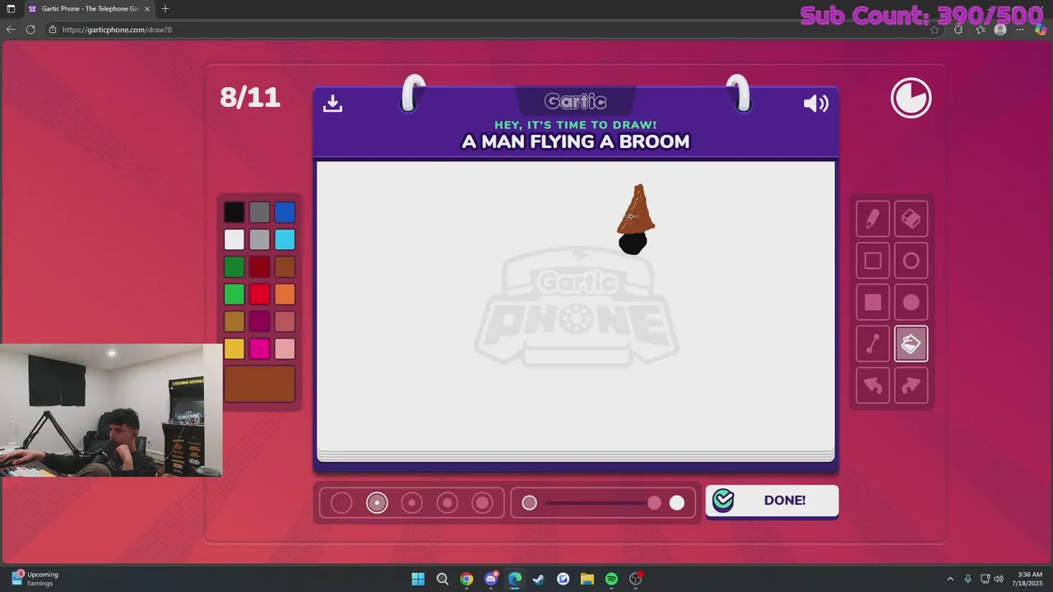This screenshot has width=1053, height=592.
Task: Select the black color swatch
Action: point(234,212)
